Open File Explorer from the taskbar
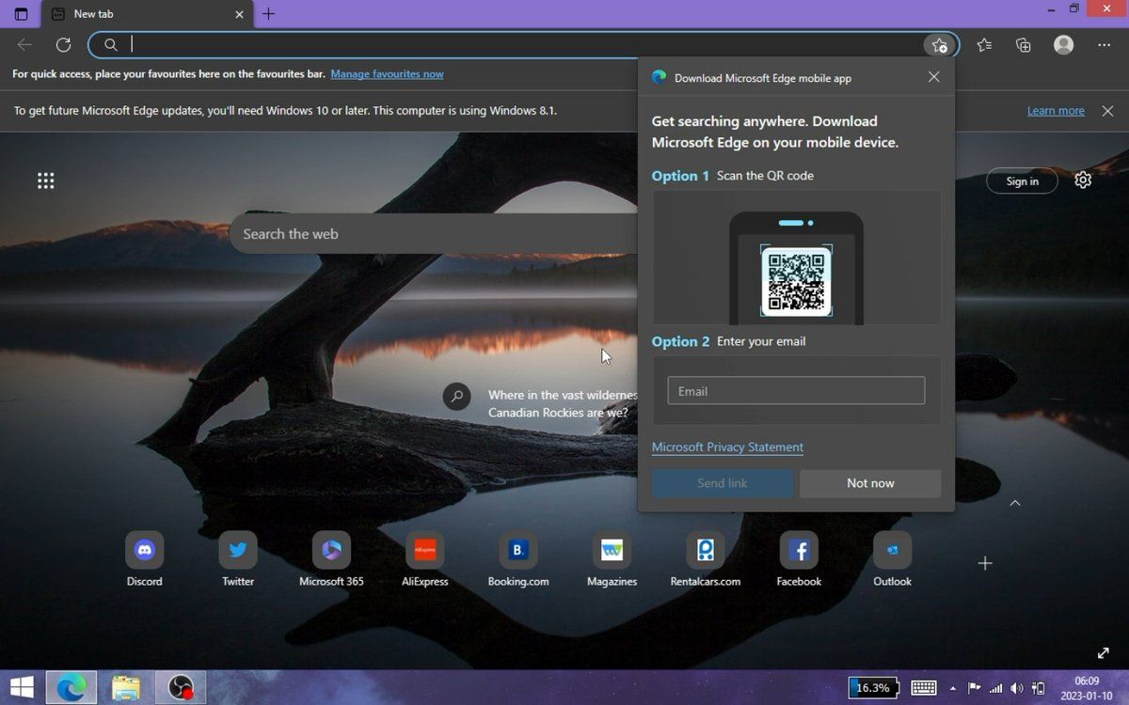 click(x=126, y=688)
